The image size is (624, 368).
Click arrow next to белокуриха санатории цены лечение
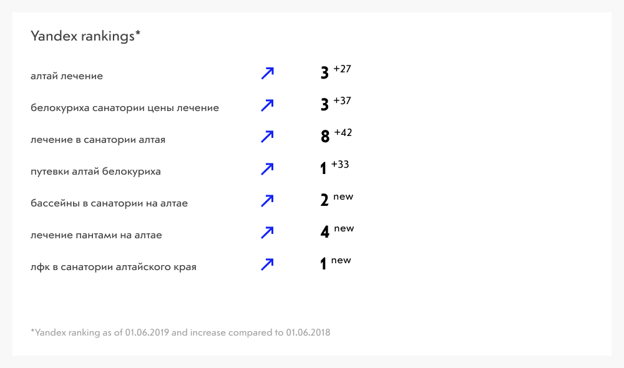(x=268, y=105)
